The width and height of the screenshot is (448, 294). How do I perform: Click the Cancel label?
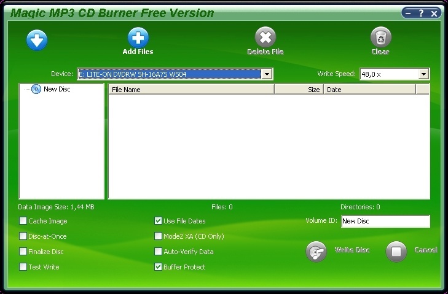(426, 250)
